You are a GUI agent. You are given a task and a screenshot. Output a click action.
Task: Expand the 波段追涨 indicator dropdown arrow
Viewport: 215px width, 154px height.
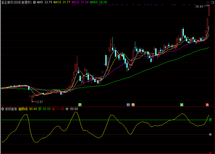3,109
